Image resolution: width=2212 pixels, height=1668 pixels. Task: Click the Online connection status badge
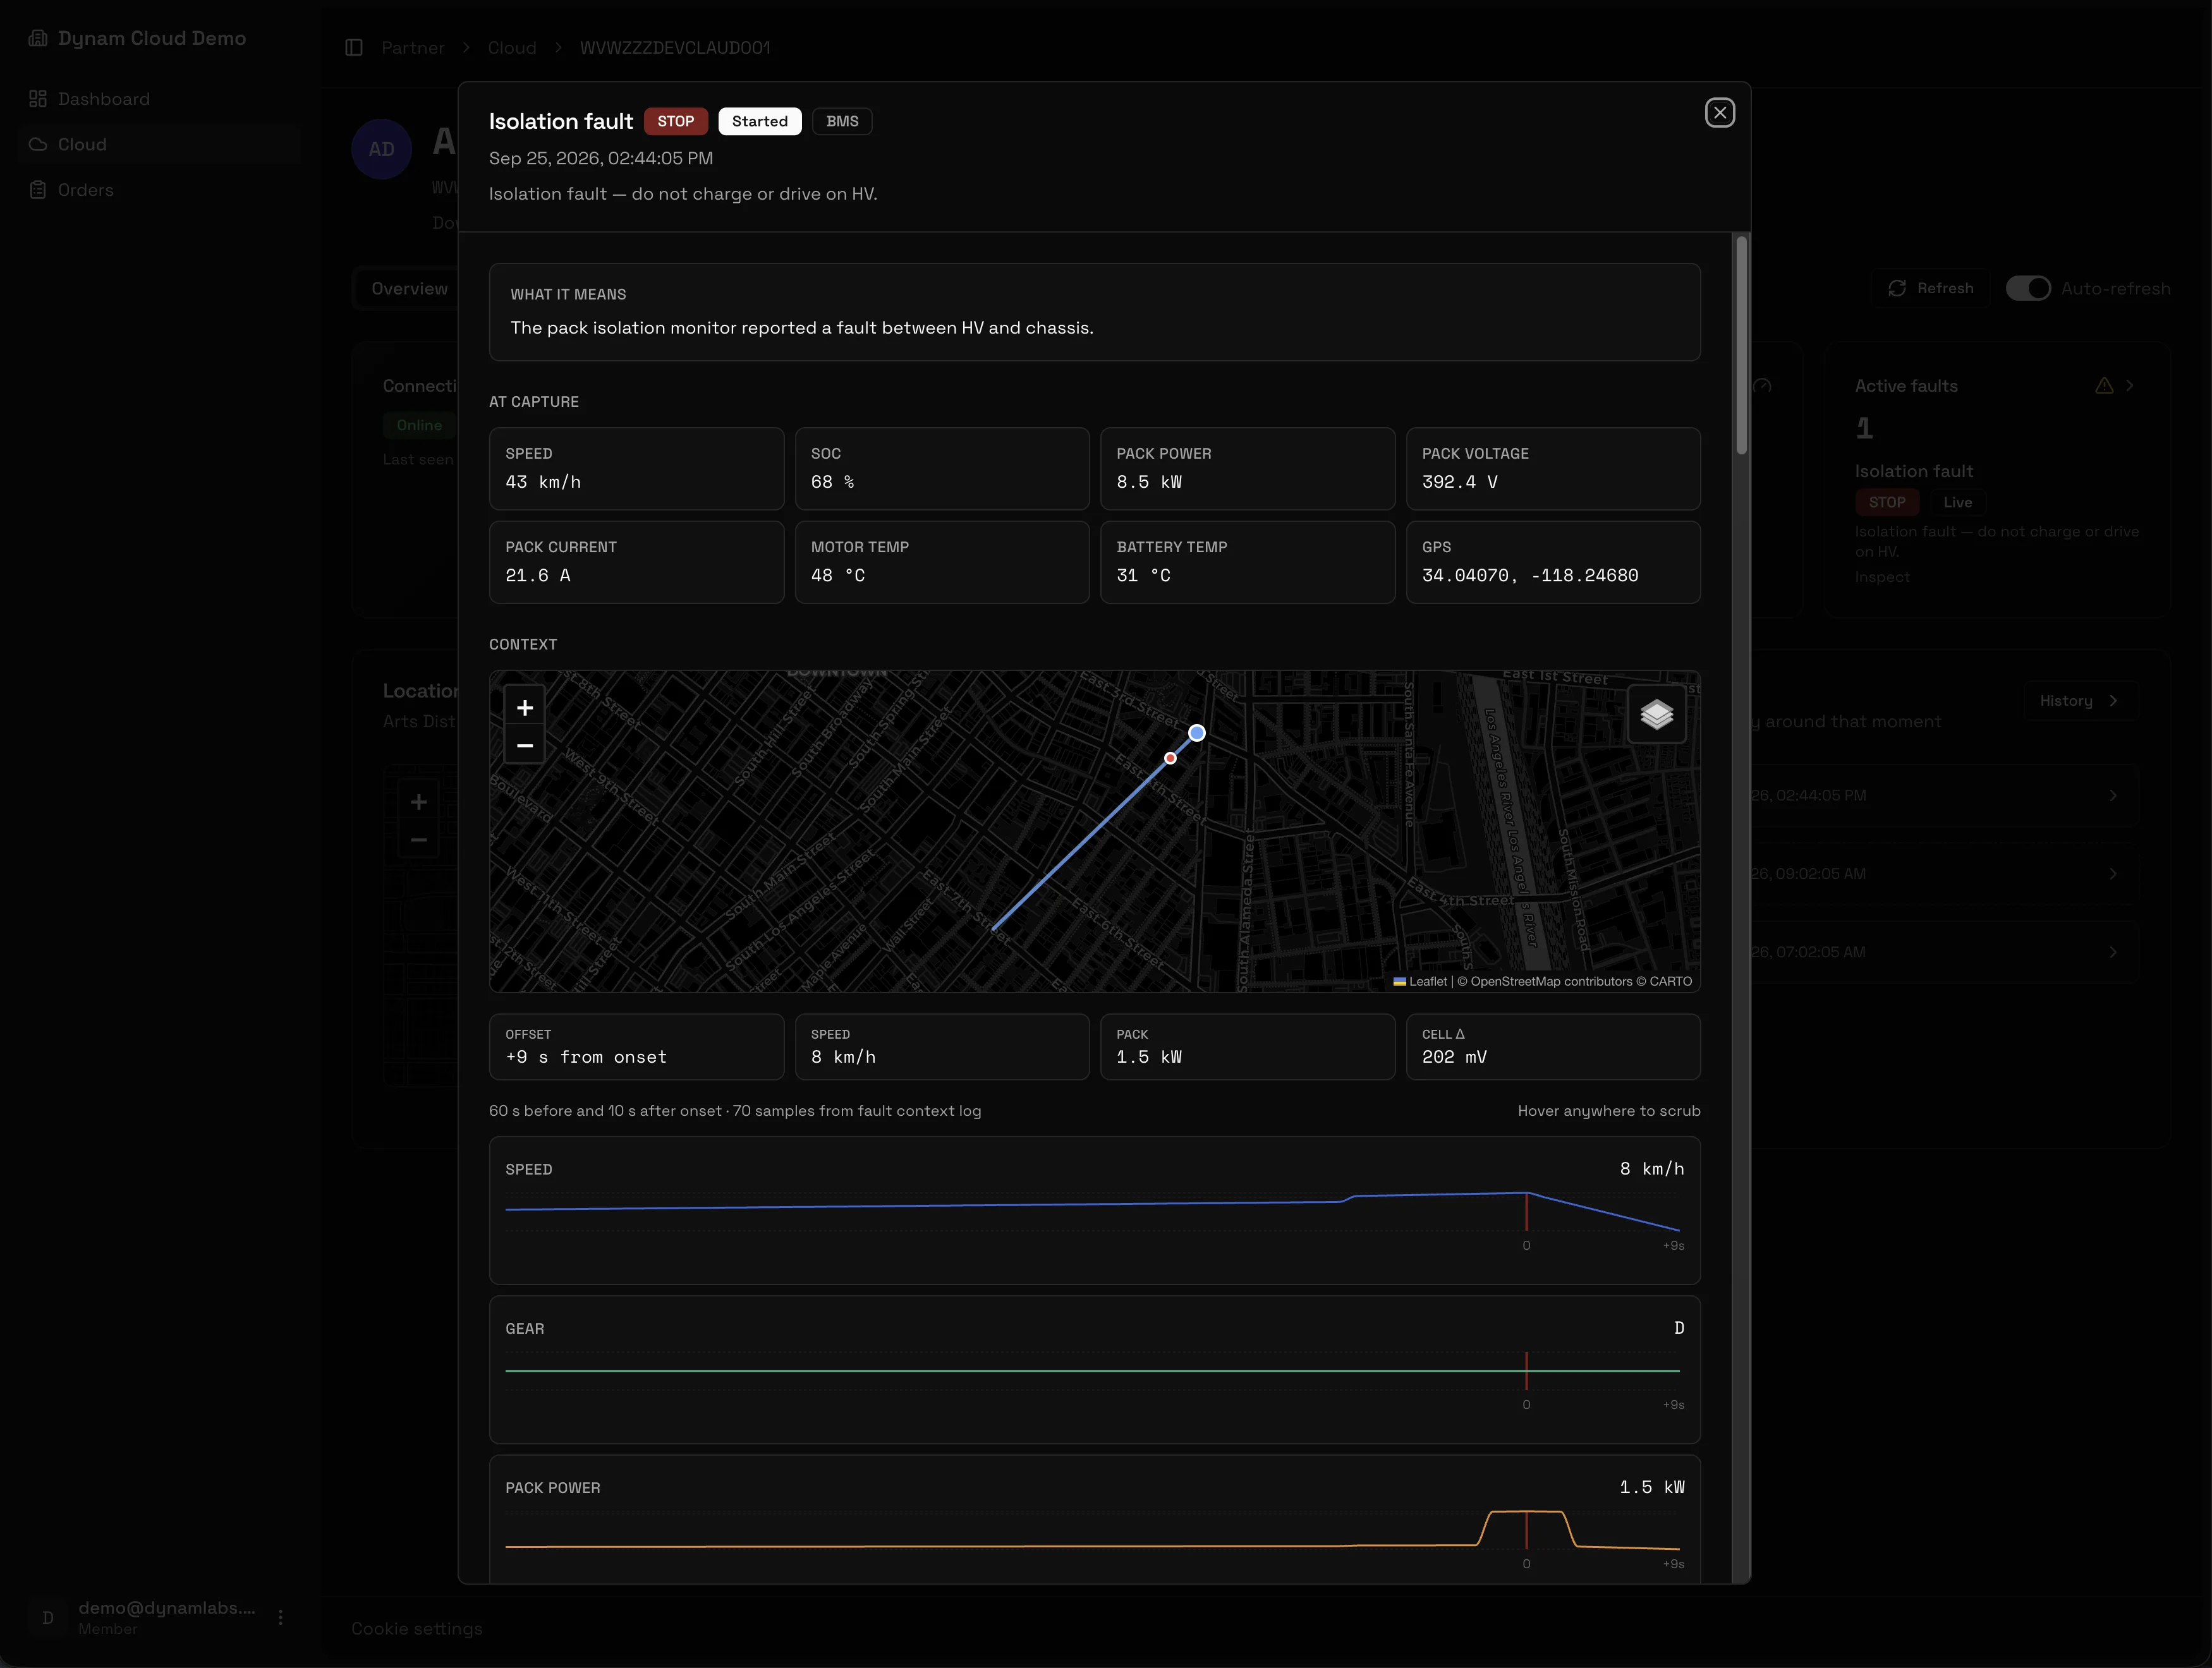tap(418, 425)
